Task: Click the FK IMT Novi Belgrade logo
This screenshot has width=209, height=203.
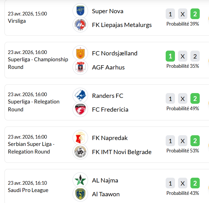Action: point(80,152)
